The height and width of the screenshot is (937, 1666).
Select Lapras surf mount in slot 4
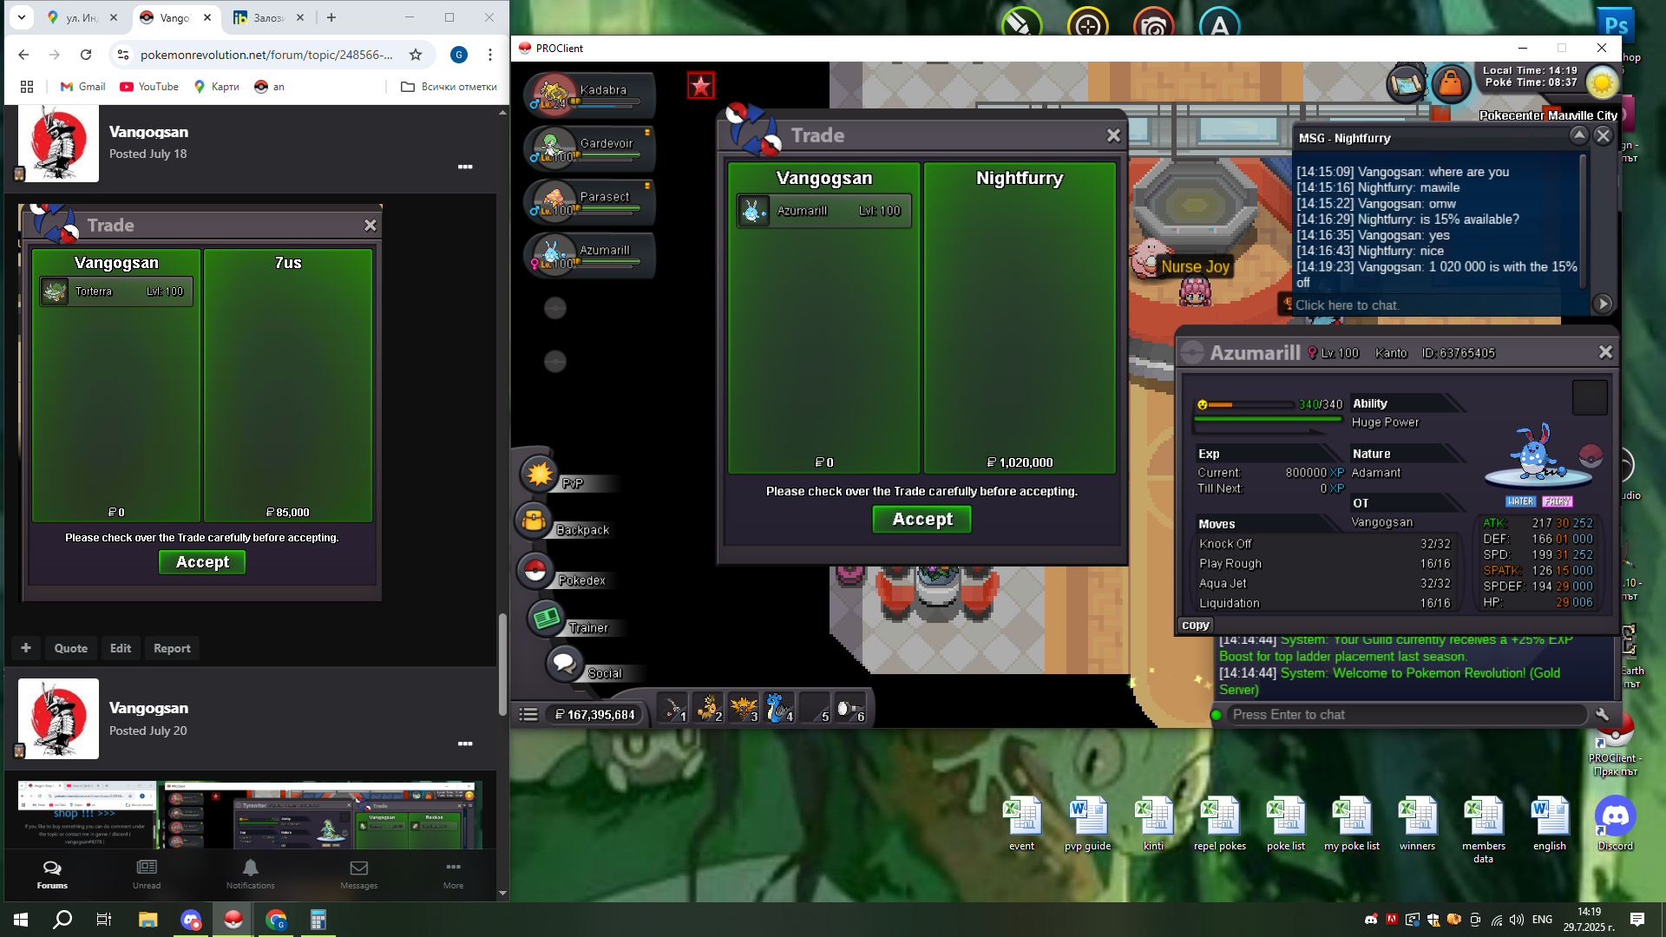(x=779, y=709)
